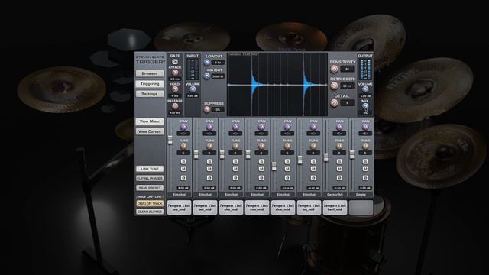
Task: Click the Save Preset button
Action: (150, 188)
